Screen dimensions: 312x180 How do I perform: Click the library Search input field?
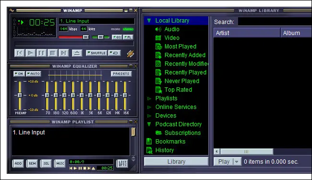pyautogui.click(x=275, y=22)
